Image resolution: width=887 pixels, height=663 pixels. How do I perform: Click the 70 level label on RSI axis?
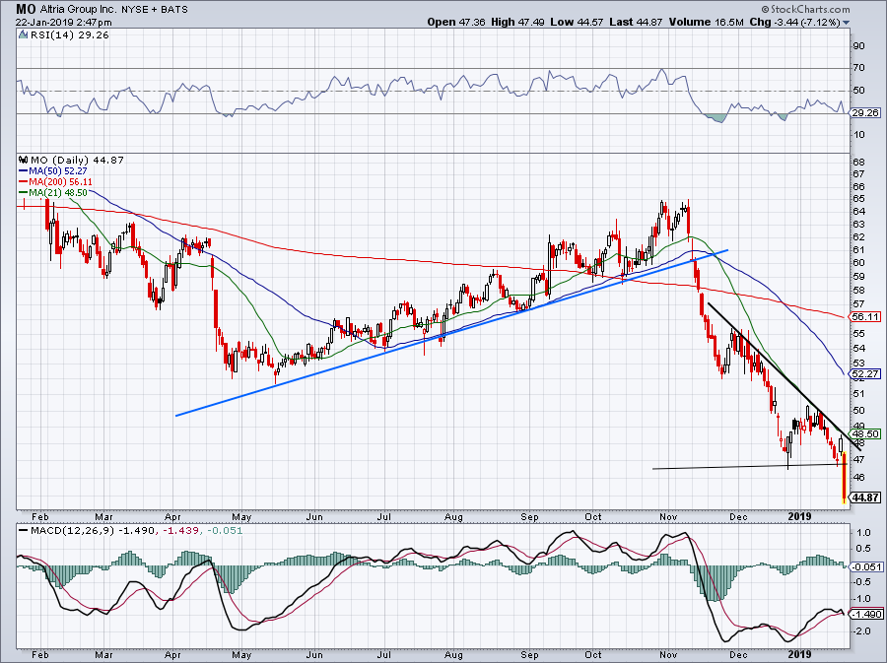tap(858, 68)
